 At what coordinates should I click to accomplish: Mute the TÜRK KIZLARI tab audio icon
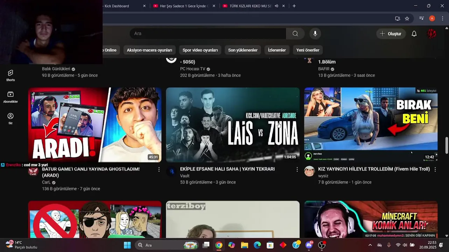coord(276,6)
